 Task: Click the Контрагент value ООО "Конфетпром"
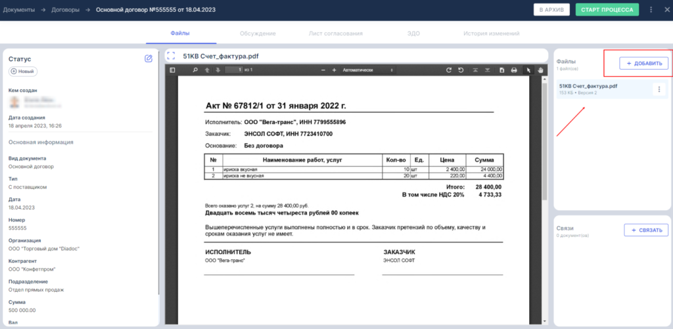click(31, 269)
